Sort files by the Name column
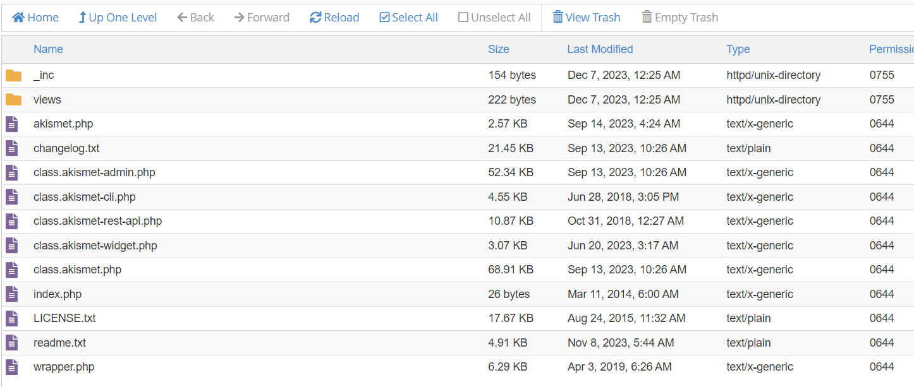Viewport: 914px width, 387px height. [48, 49]
